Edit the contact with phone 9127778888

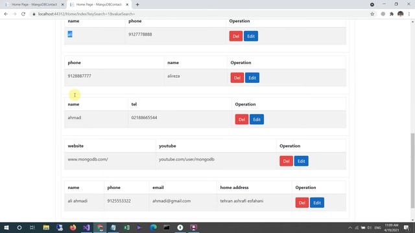(x=251, y=36)
